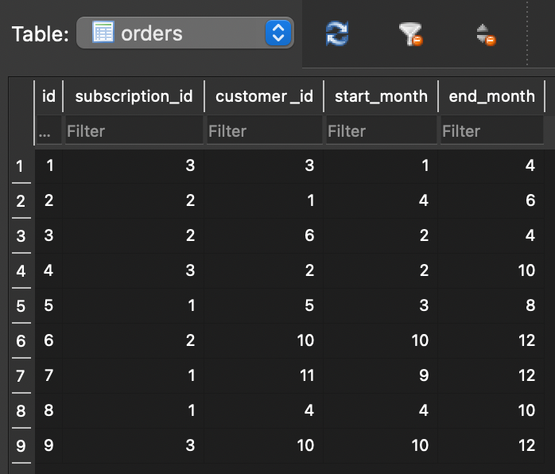Select row header 8
The image size is (555, 474).
point(21,411)
